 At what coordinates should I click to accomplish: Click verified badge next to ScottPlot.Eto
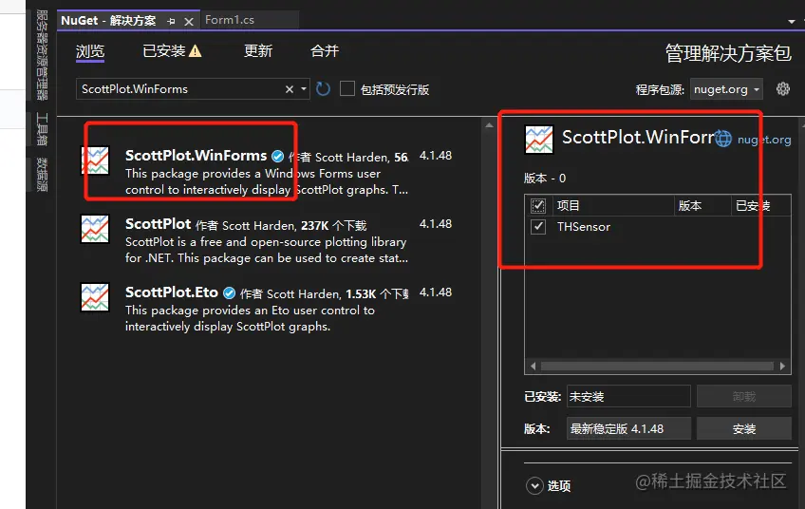(x=230, y=292)
